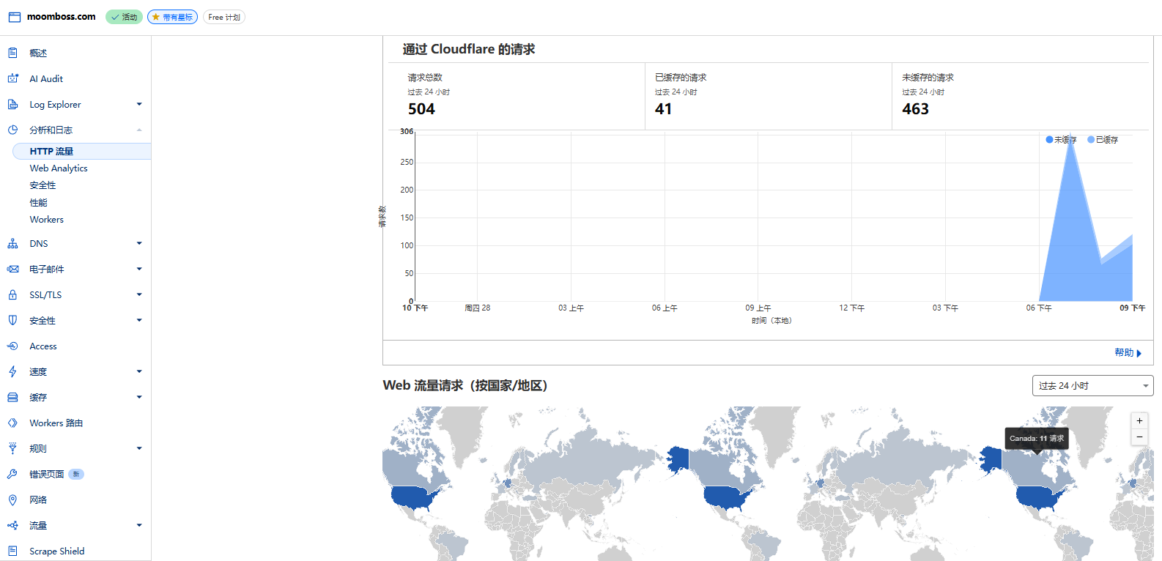
Task: Click the checkmark in 活动 status badge
Action: click(114, 17)
